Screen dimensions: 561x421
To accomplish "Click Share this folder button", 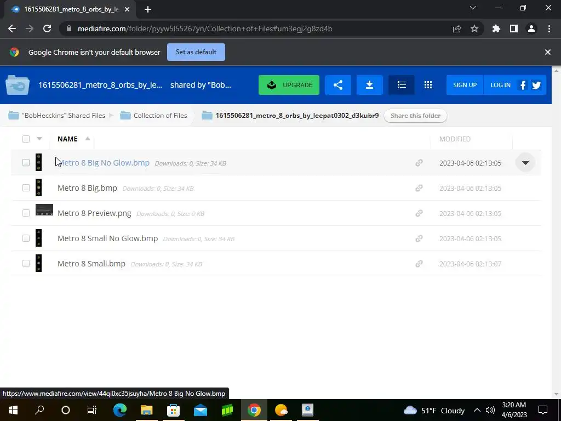I will click(415, 116).
